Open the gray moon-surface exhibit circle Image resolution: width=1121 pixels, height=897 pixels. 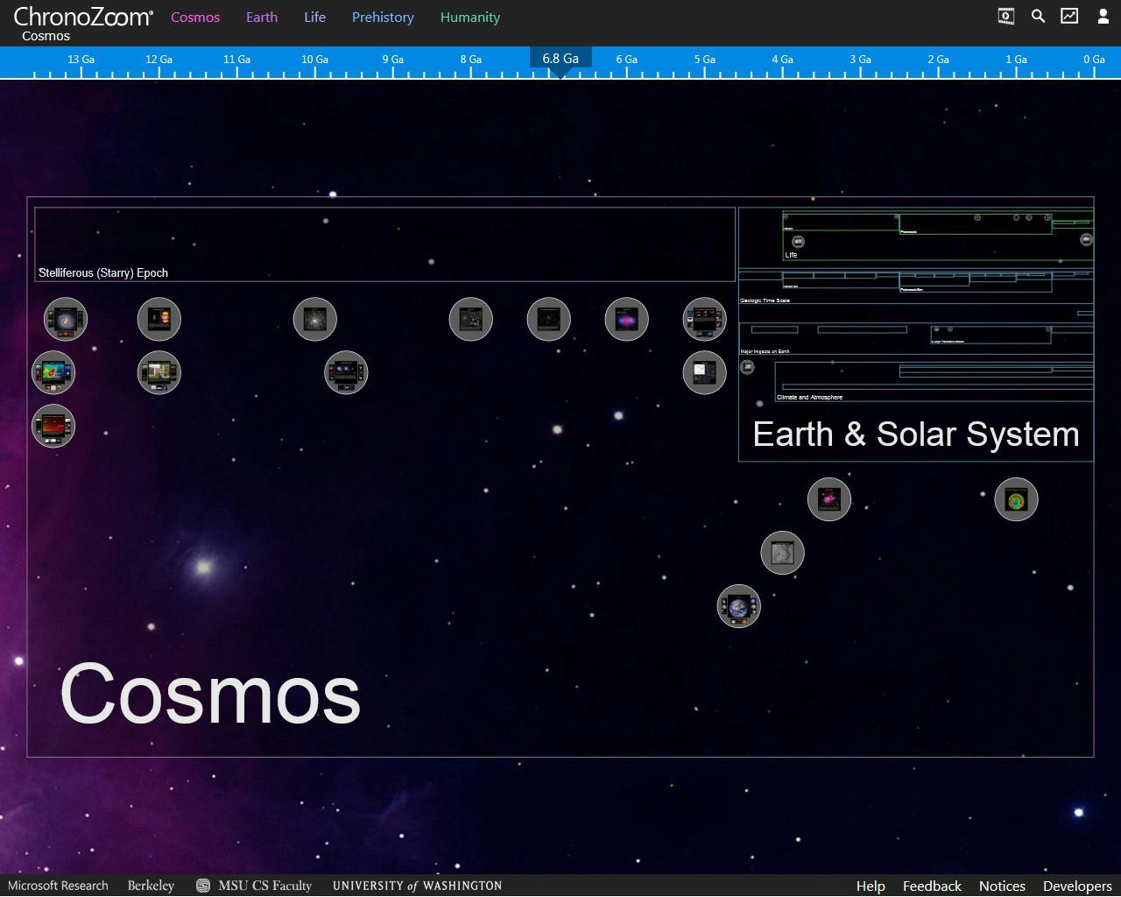(782, 553)
